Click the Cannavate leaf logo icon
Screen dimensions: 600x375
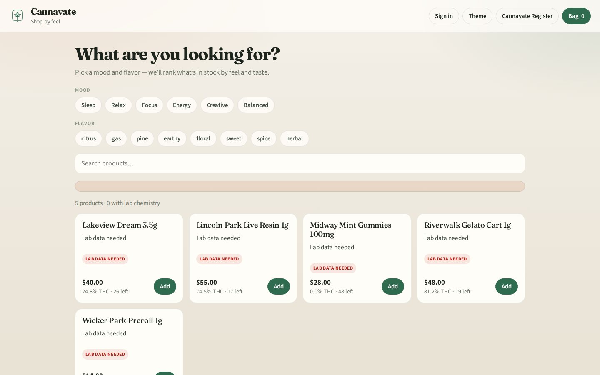pos(17,16)
